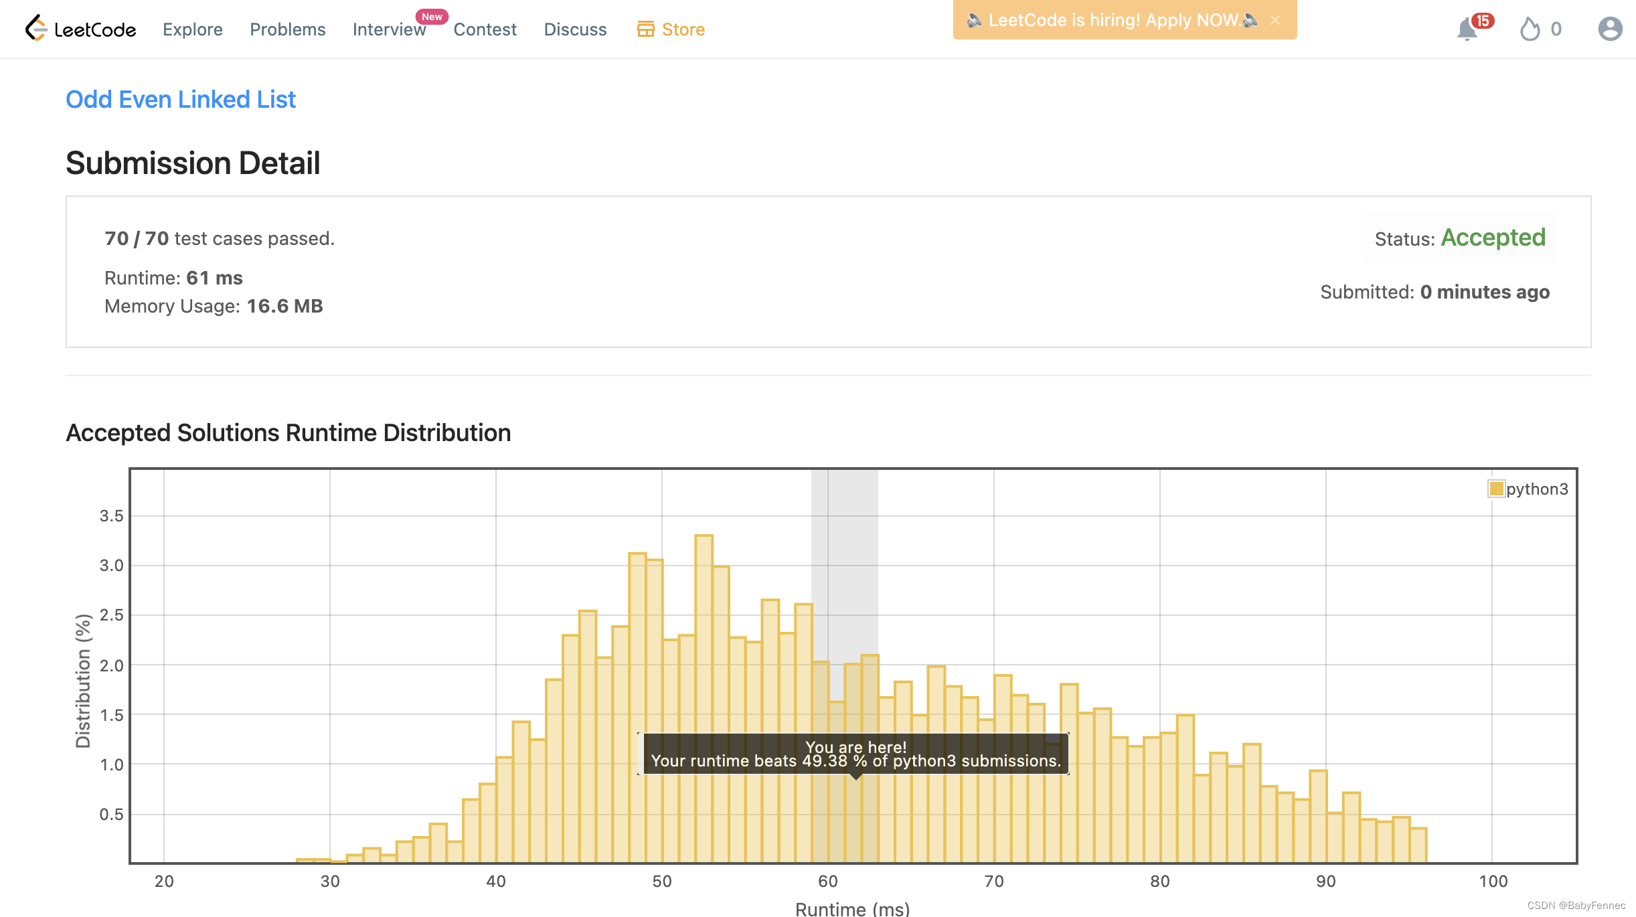Go to the Problems page

click(287, 29)
